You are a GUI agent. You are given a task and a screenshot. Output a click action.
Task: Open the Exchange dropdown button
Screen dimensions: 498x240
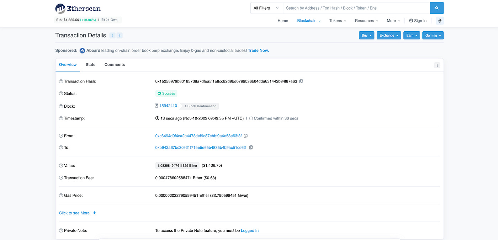click(x=389, y=36)
